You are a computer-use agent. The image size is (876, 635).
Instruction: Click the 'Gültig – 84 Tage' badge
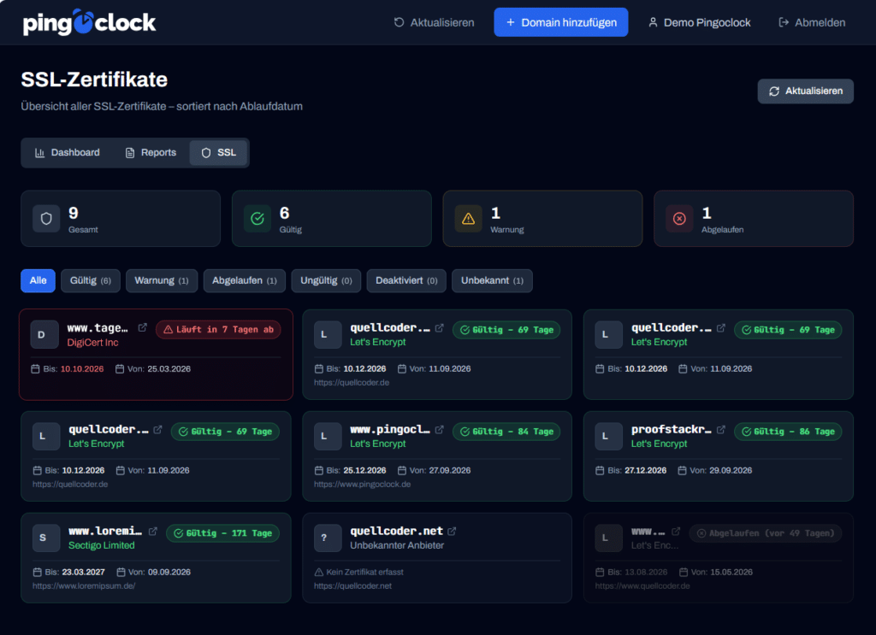[506, 432]
